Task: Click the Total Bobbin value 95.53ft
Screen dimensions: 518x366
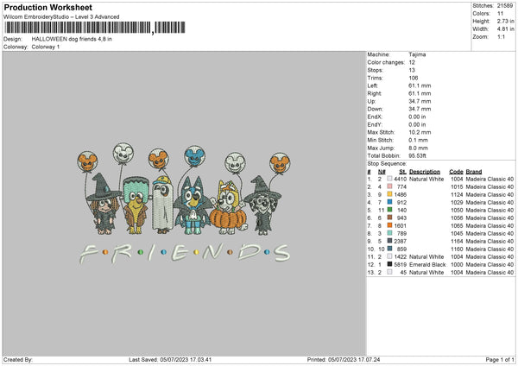Action: [418, 155]
